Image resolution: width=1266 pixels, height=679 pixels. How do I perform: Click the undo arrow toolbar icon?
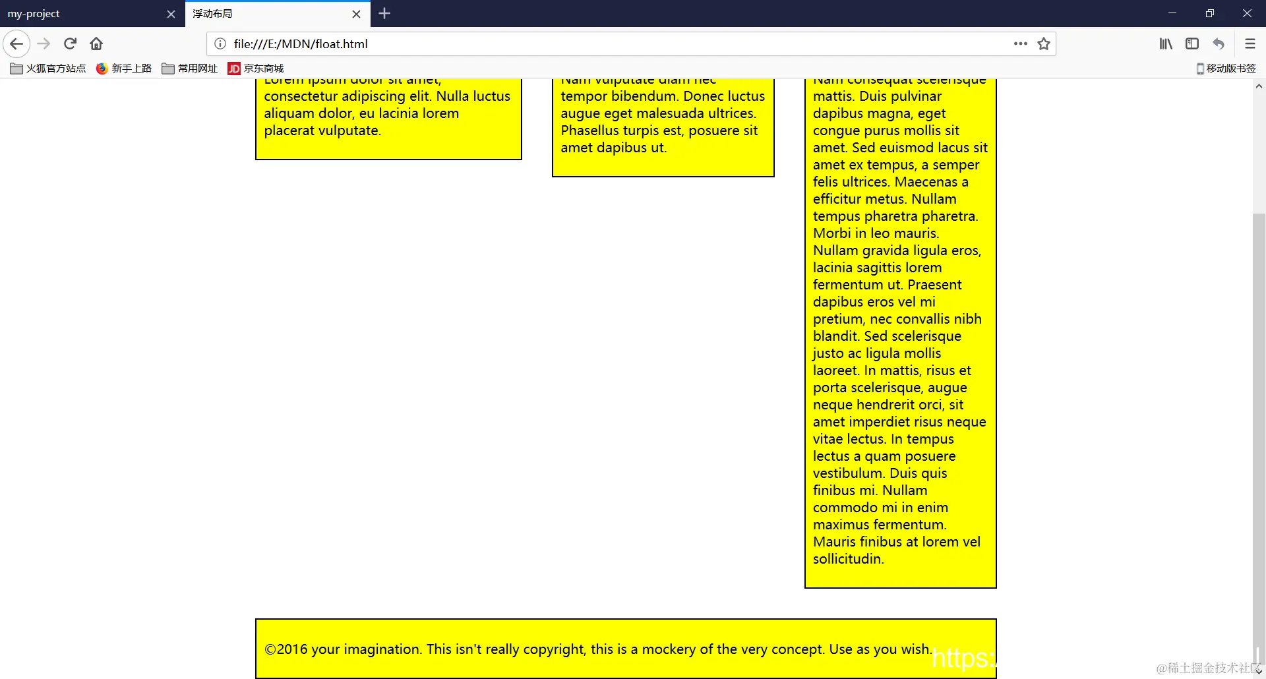(1219, 44)
